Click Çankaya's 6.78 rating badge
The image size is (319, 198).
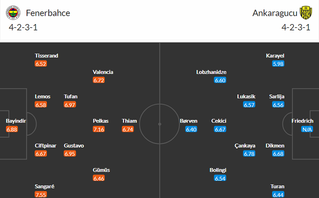249,154
